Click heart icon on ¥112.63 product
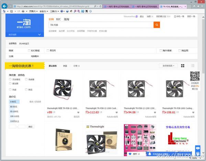Viewport: 206px width, 161px height. pos(116,112)
